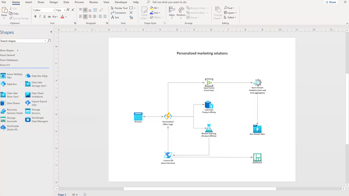Click Increase Font Size icon
Screen dimensions: 349x196
(68, 10)
